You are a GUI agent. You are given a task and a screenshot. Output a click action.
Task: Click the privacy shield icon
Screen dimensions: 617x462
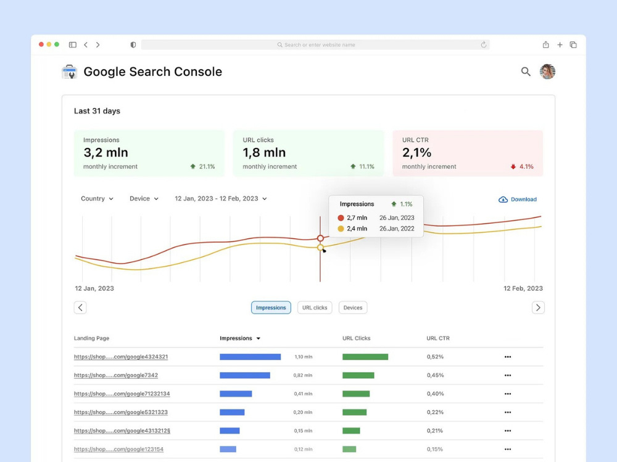coord(133,45)
